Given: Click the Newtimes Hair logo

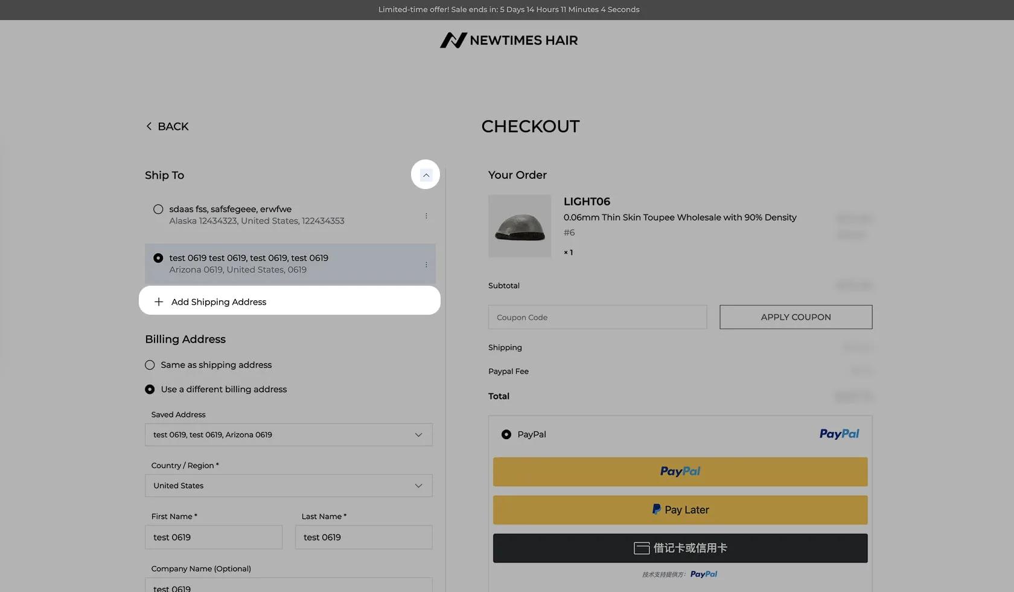Looking at the screenshot, I should pyautogui.click(x=508, y=40).
